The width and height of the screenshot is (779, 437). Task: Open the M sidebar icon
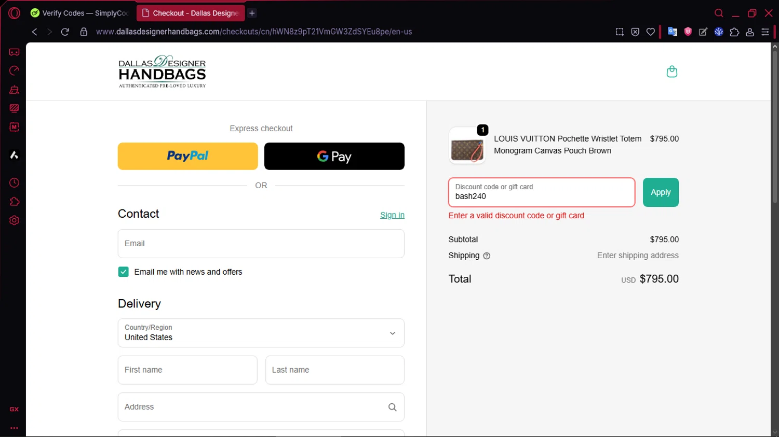point(14,127)
